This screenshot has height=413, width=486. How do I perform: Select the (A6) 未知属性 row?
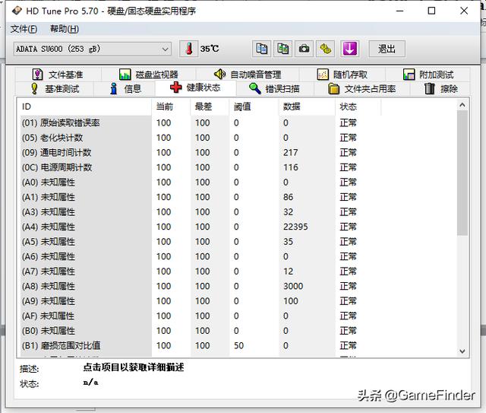(200, 257)
